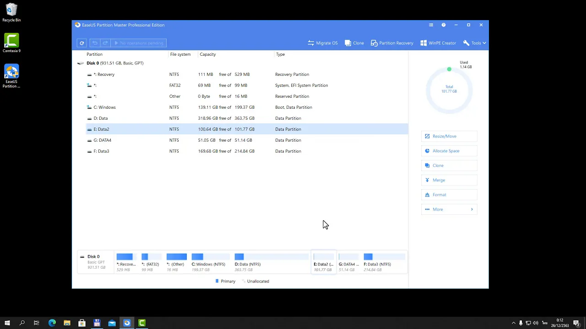Image resolution: width=586 pixels, height=329 pixels.
Task: Click the taskbar clock and date
Action: click(560, 323)
